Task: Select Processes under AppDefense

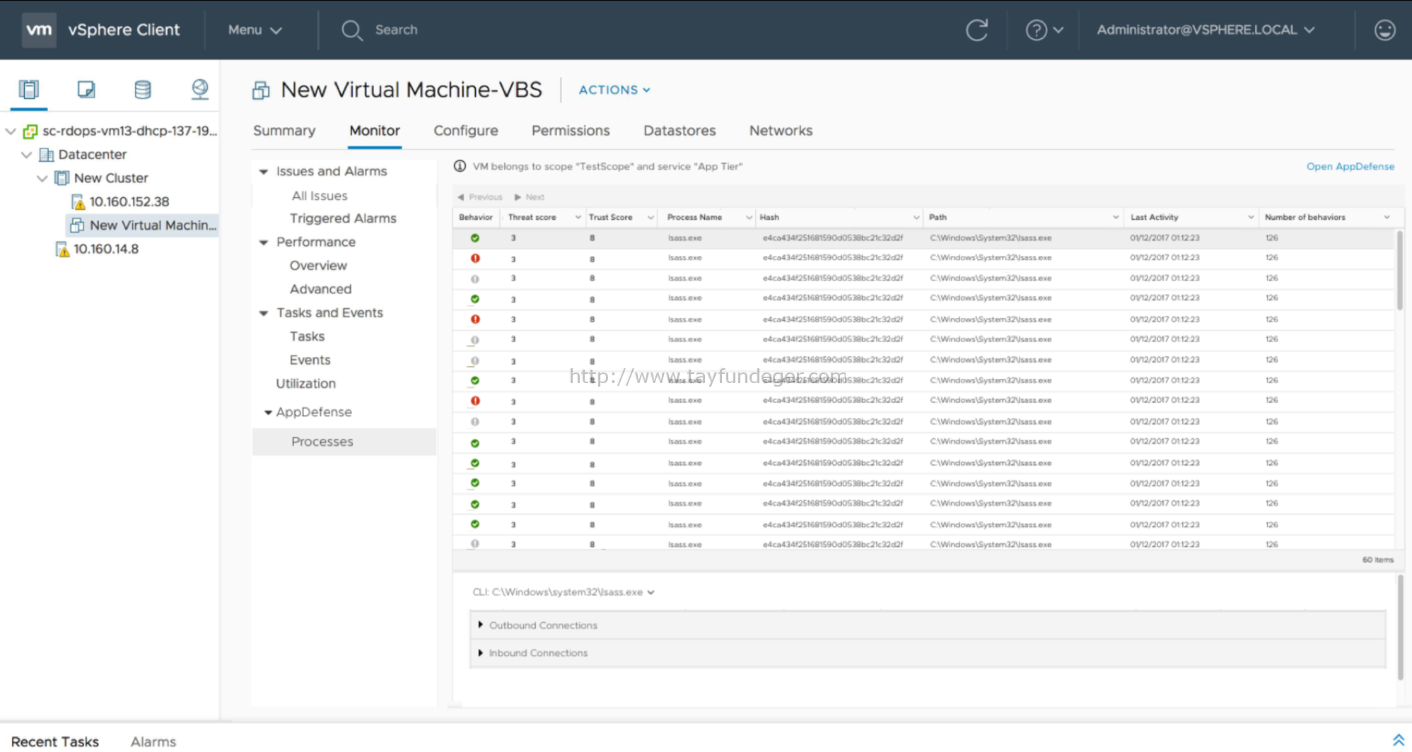Action: [x=344, y=442]
